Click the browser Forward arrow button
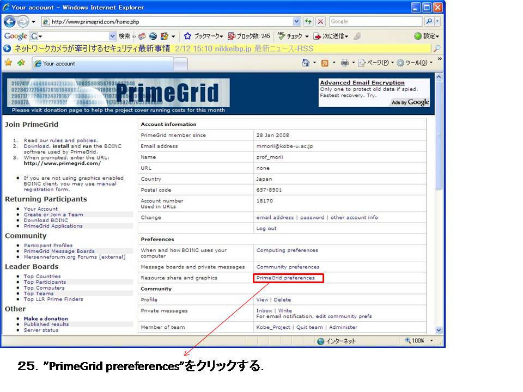The width and height of the screenshot is (523, 392). pyautogui.click(x=23, y=22)
